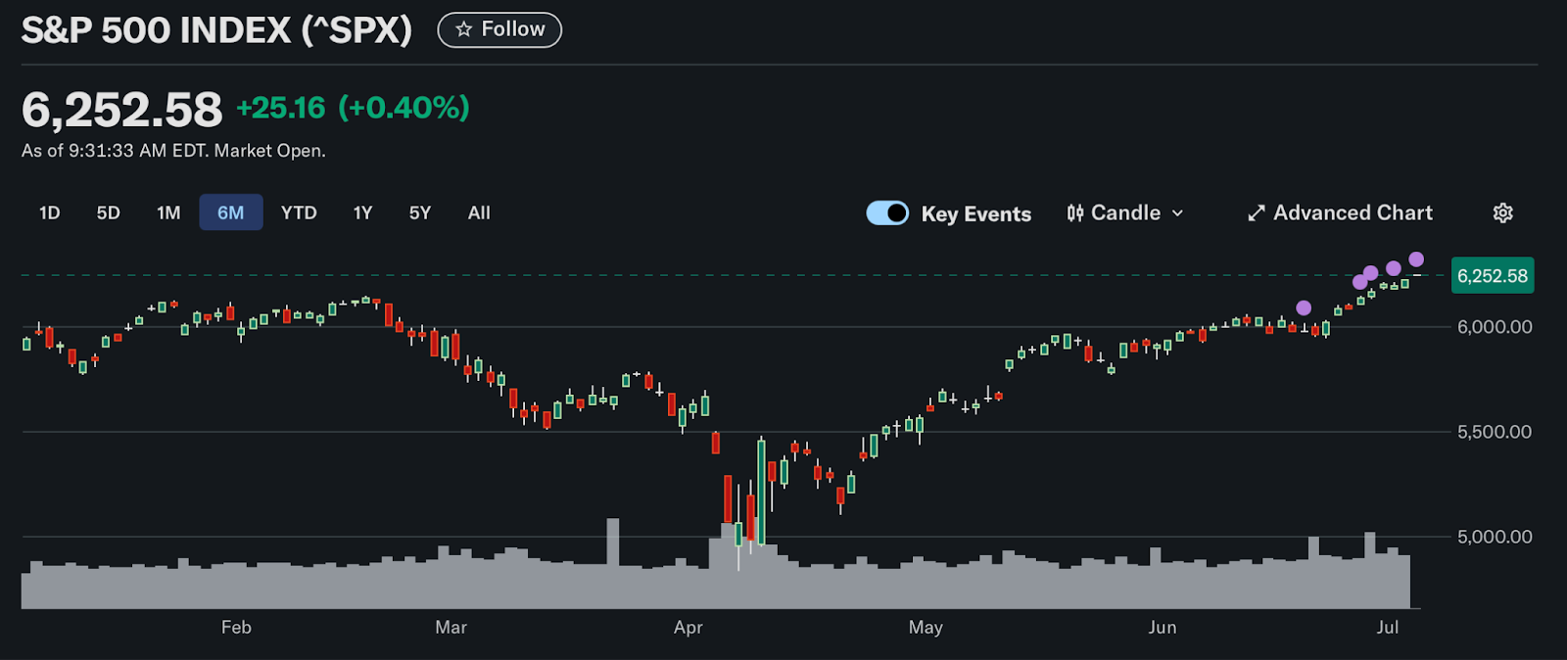Toggle the Key Events switch off
This screenshot has width=1567, height=660.
click(x=887, y=212)
